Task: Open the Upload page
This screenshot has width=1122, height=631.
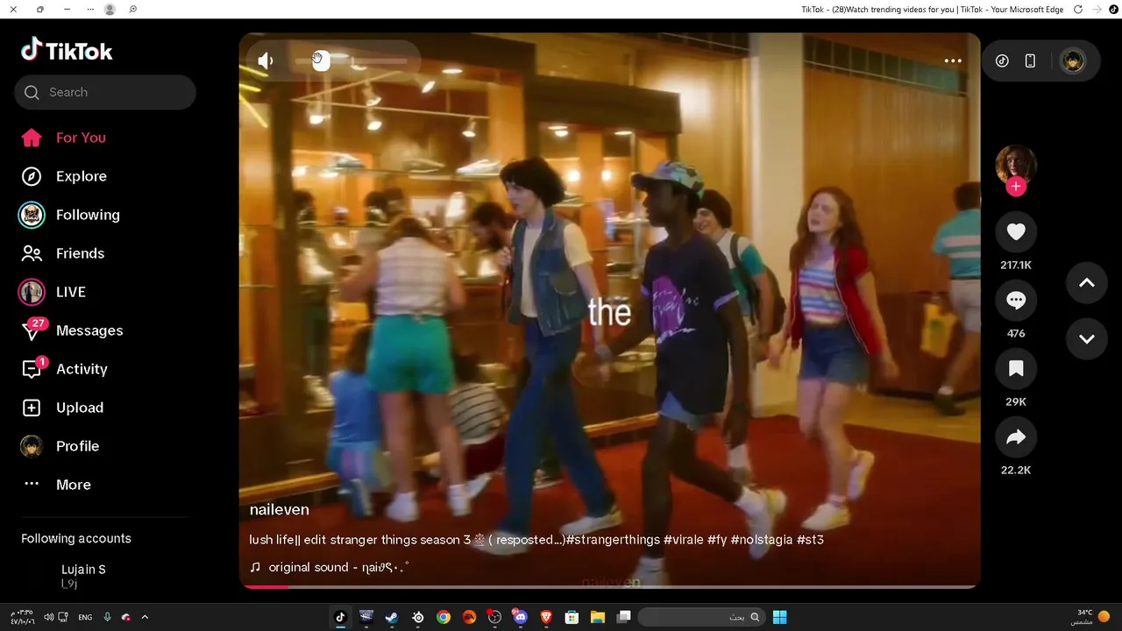Action: coord(61,408)
